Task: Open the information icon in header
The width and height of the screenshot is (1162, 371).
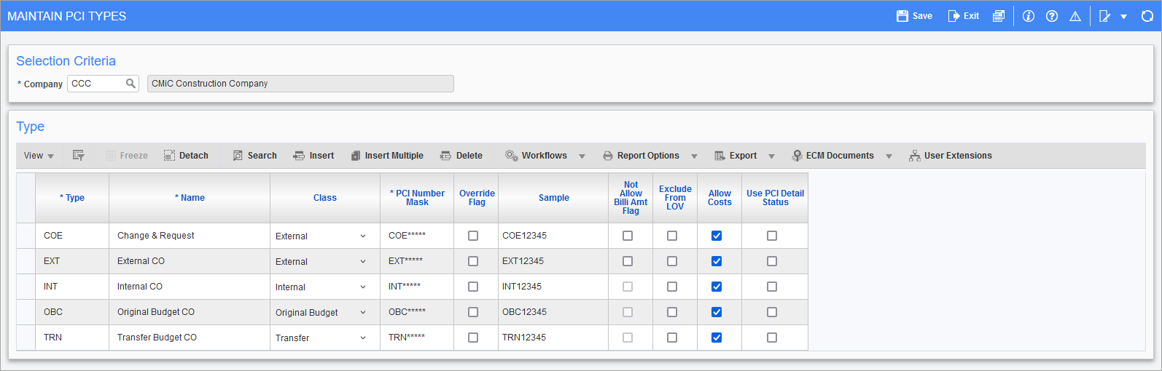Action: click(1028, 16)
